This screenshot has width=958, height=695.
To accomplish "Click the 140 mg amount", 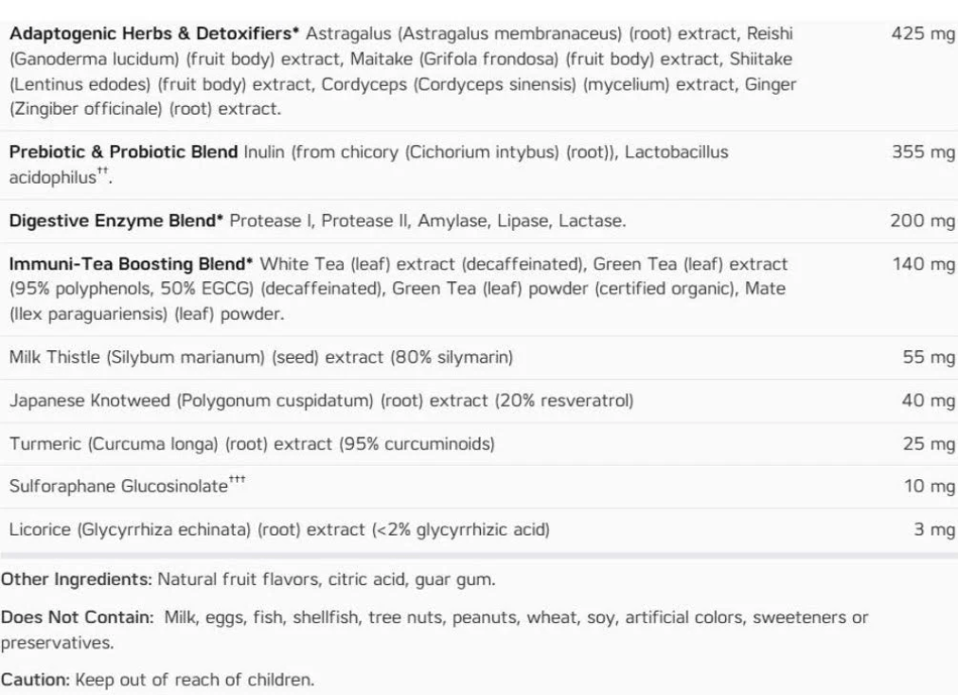I will pyautogui.click(x=923, y=266).
